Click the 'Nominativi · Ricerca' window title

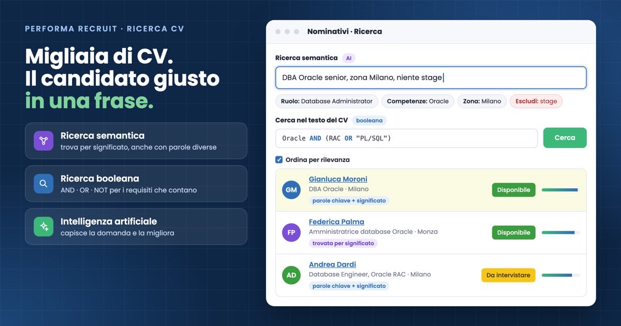[x=345, y=32]
